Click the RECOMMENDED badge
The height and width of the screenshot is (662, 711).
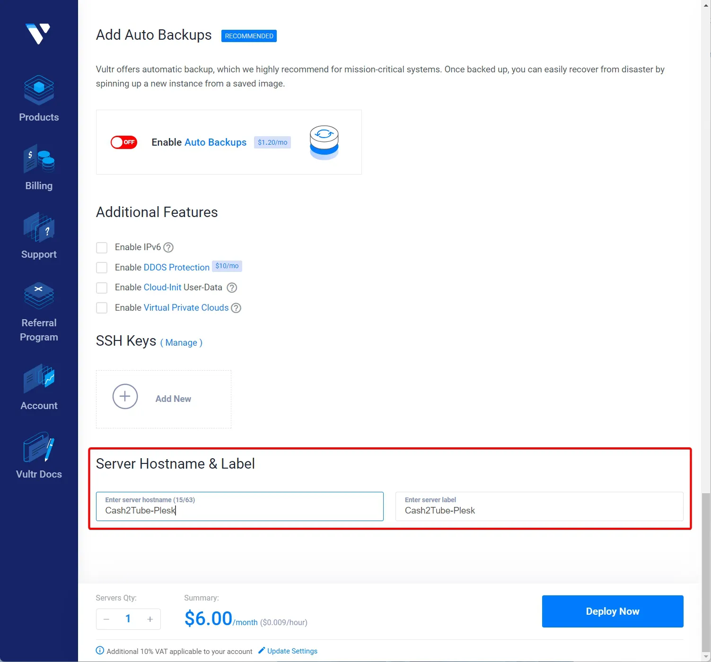click(x=249, y=36)
